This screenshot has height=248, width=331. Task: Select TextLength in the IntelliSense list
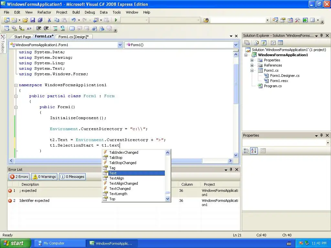[118, 194]
